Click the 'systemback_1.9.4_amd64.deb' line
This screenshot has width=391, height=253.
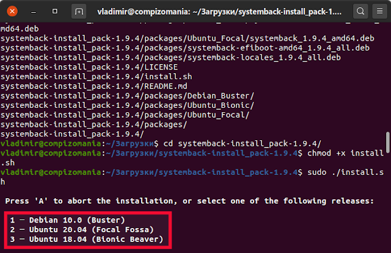pyautogui.click(x=188, y=38)
